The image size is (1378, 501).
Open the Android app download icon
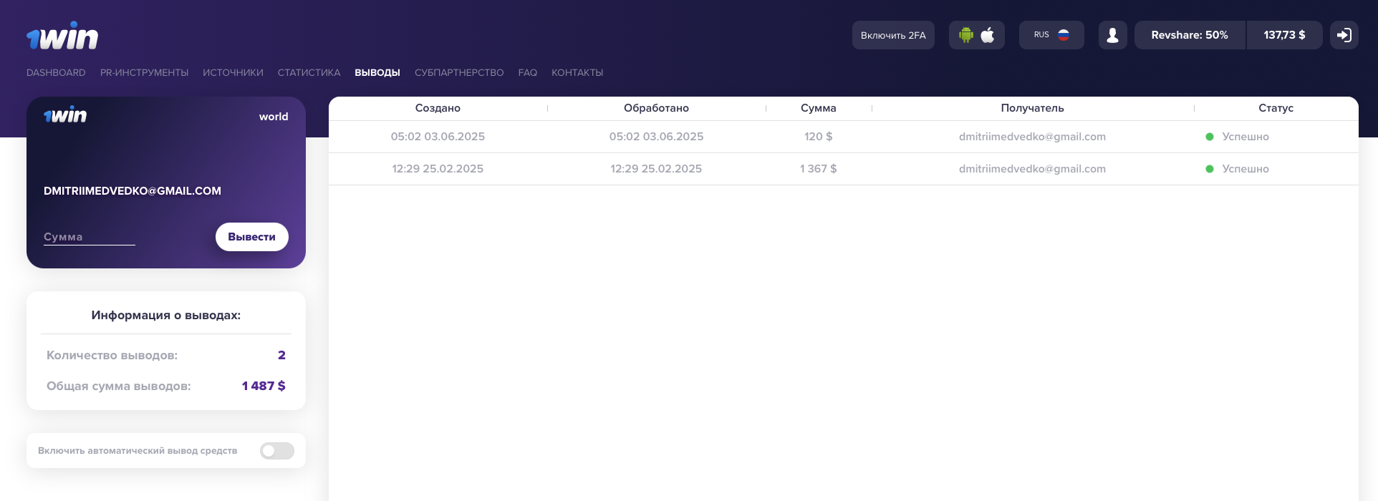pyautogui.click(x=966, y=35)
